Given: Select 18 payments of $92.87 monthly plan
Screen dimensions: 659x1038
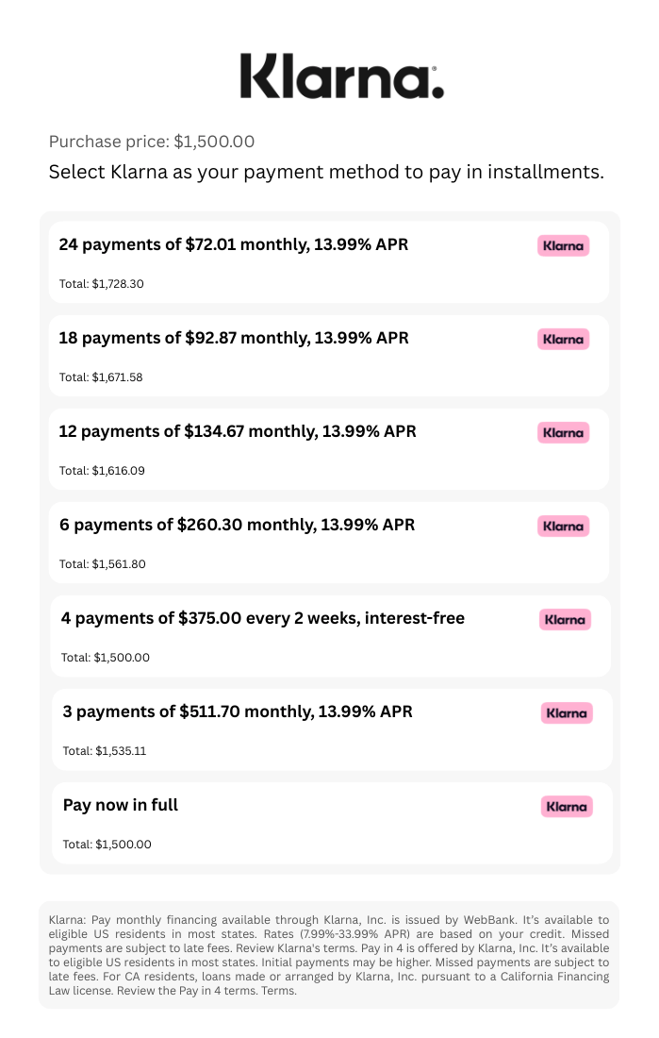Looking at the screenshot, I should tap(329, 356).
